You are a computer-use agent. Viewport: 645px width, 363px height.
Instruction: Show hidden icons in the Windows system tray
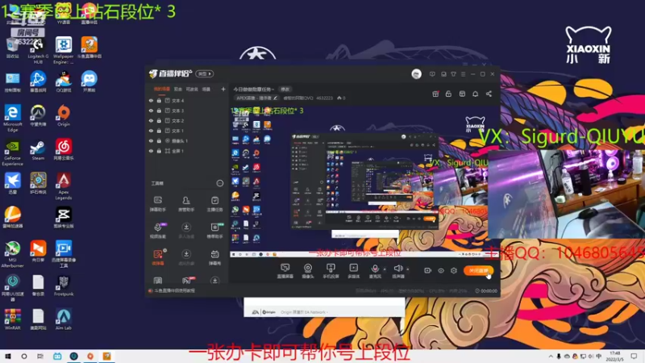551,357
